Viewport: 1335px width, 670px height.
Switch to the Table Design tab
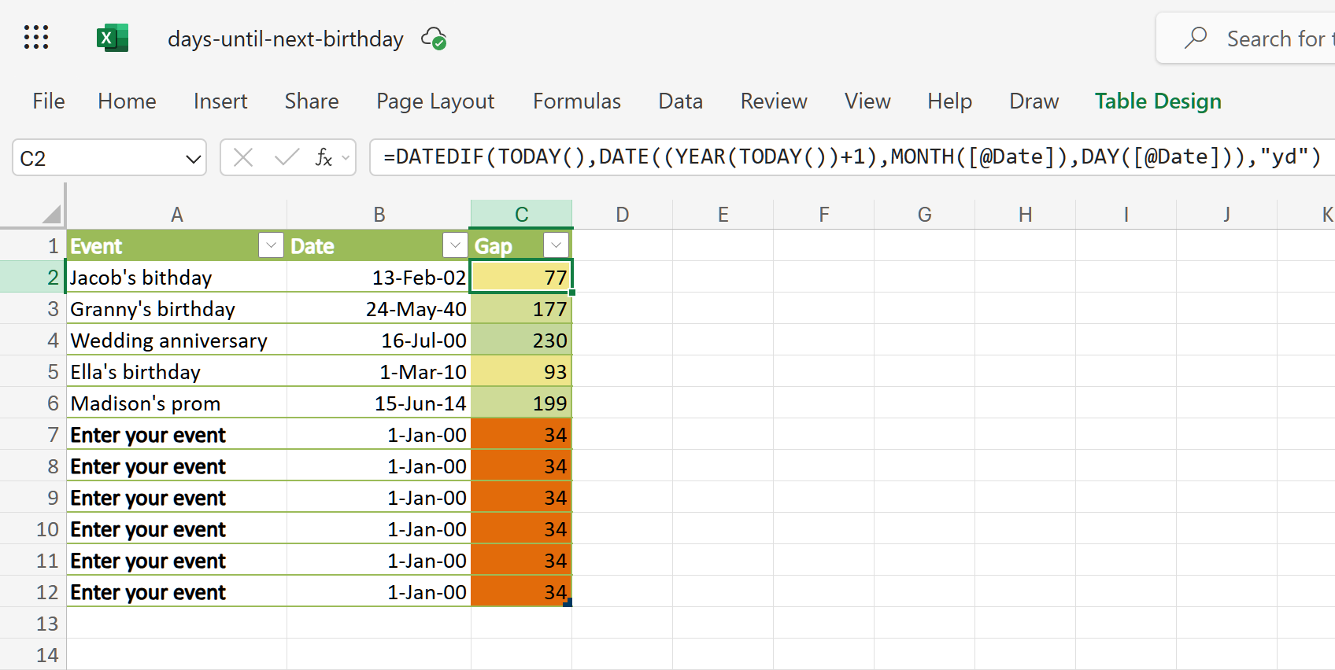coord(1157,101)
